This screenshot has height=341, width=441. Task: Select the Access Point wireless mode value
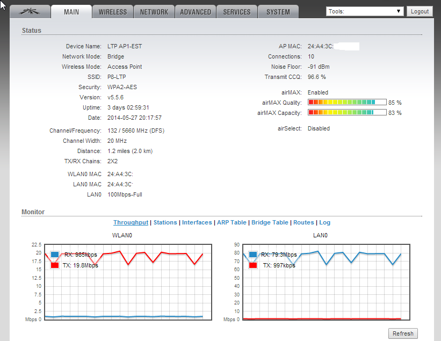point(125,67)
